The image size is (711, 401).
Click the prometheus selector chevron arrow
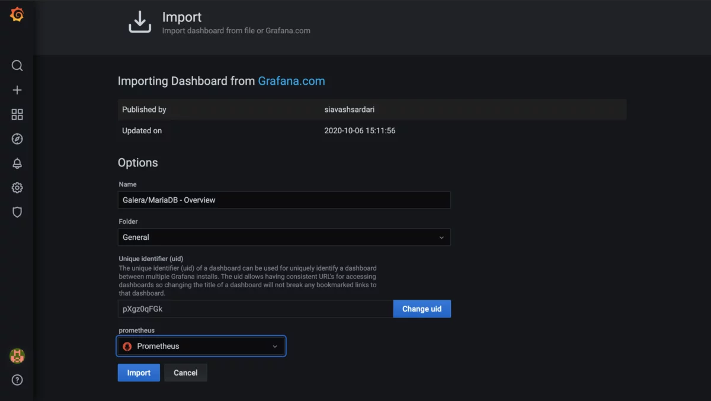(275, 347)
